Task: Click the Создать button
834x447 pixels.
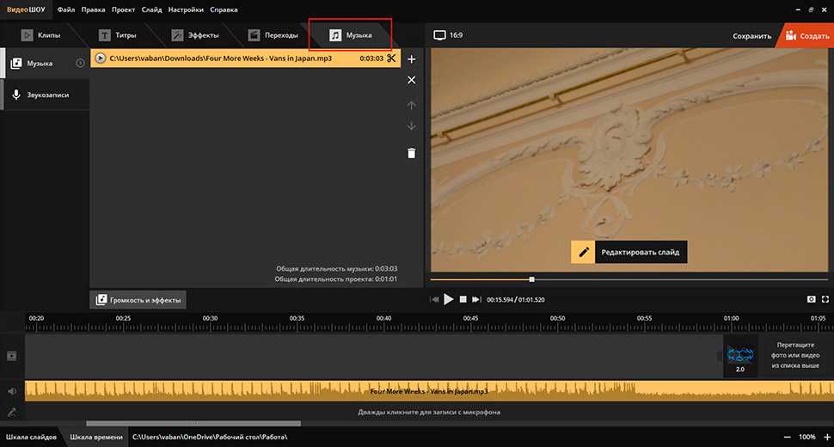Action: pos(805,36)
